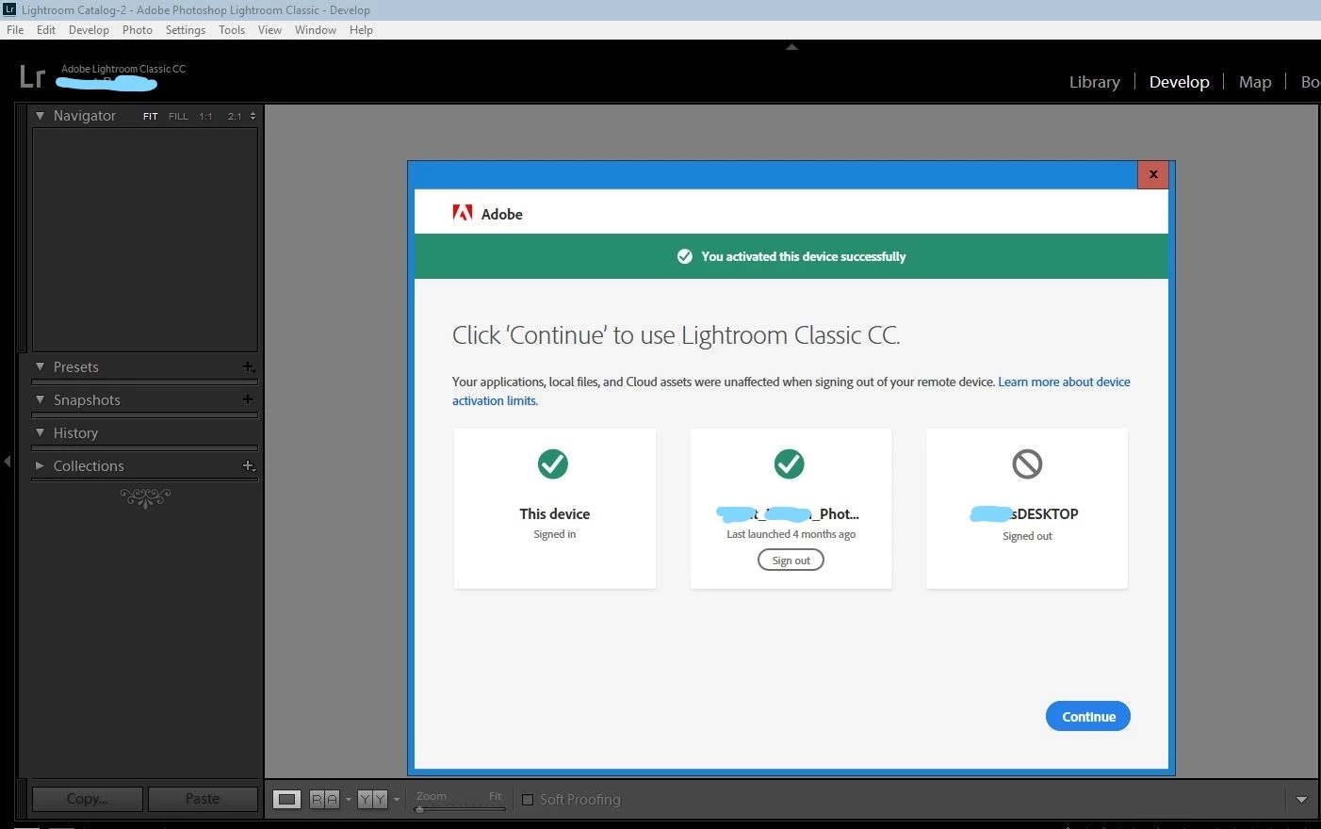Open the View menu
This screenshot has width=1321, height=829.
[269, 30]
